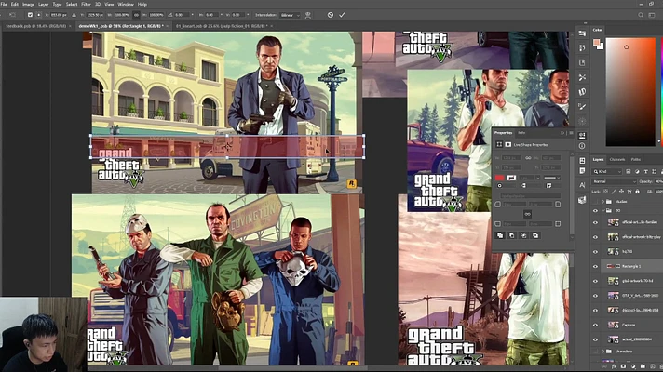Add layer style fx icon

pyautogui.click(x=615, y=366)
